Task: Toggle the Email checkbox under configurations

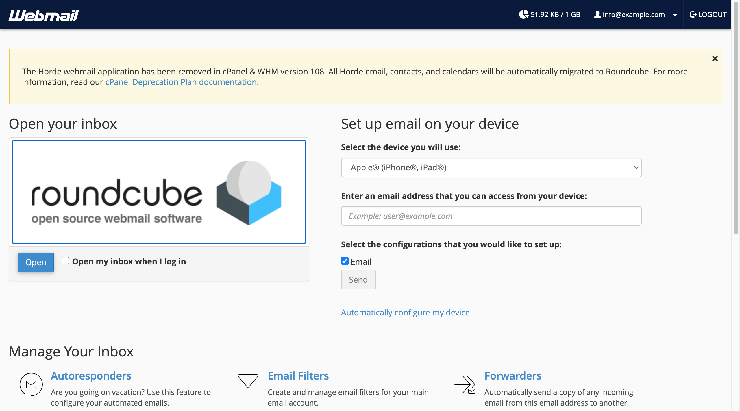Action: click(345, 261)
